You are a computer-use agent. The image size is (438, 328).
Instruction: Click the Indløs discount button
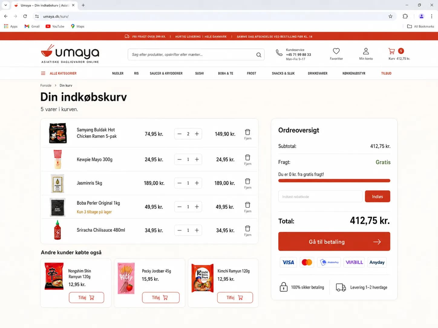pyautogui.click(x=378, y=196)
